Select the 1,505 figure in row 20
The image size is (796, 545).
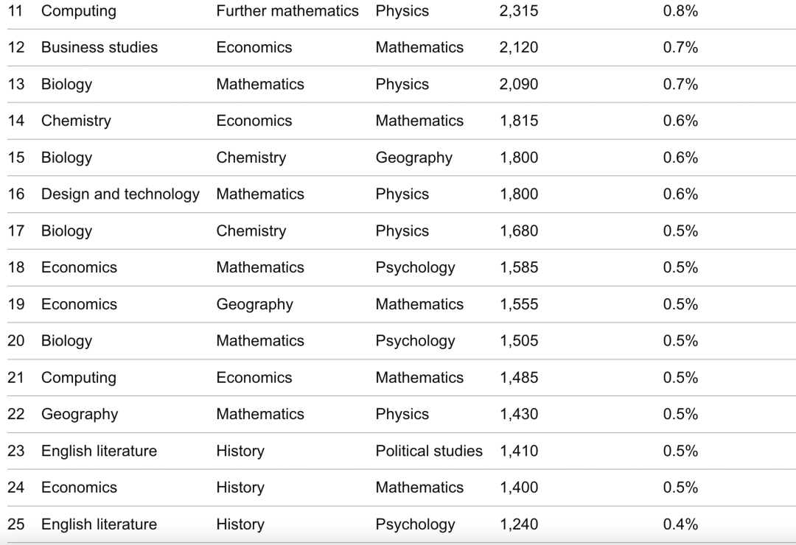click(x=518, y=341)
